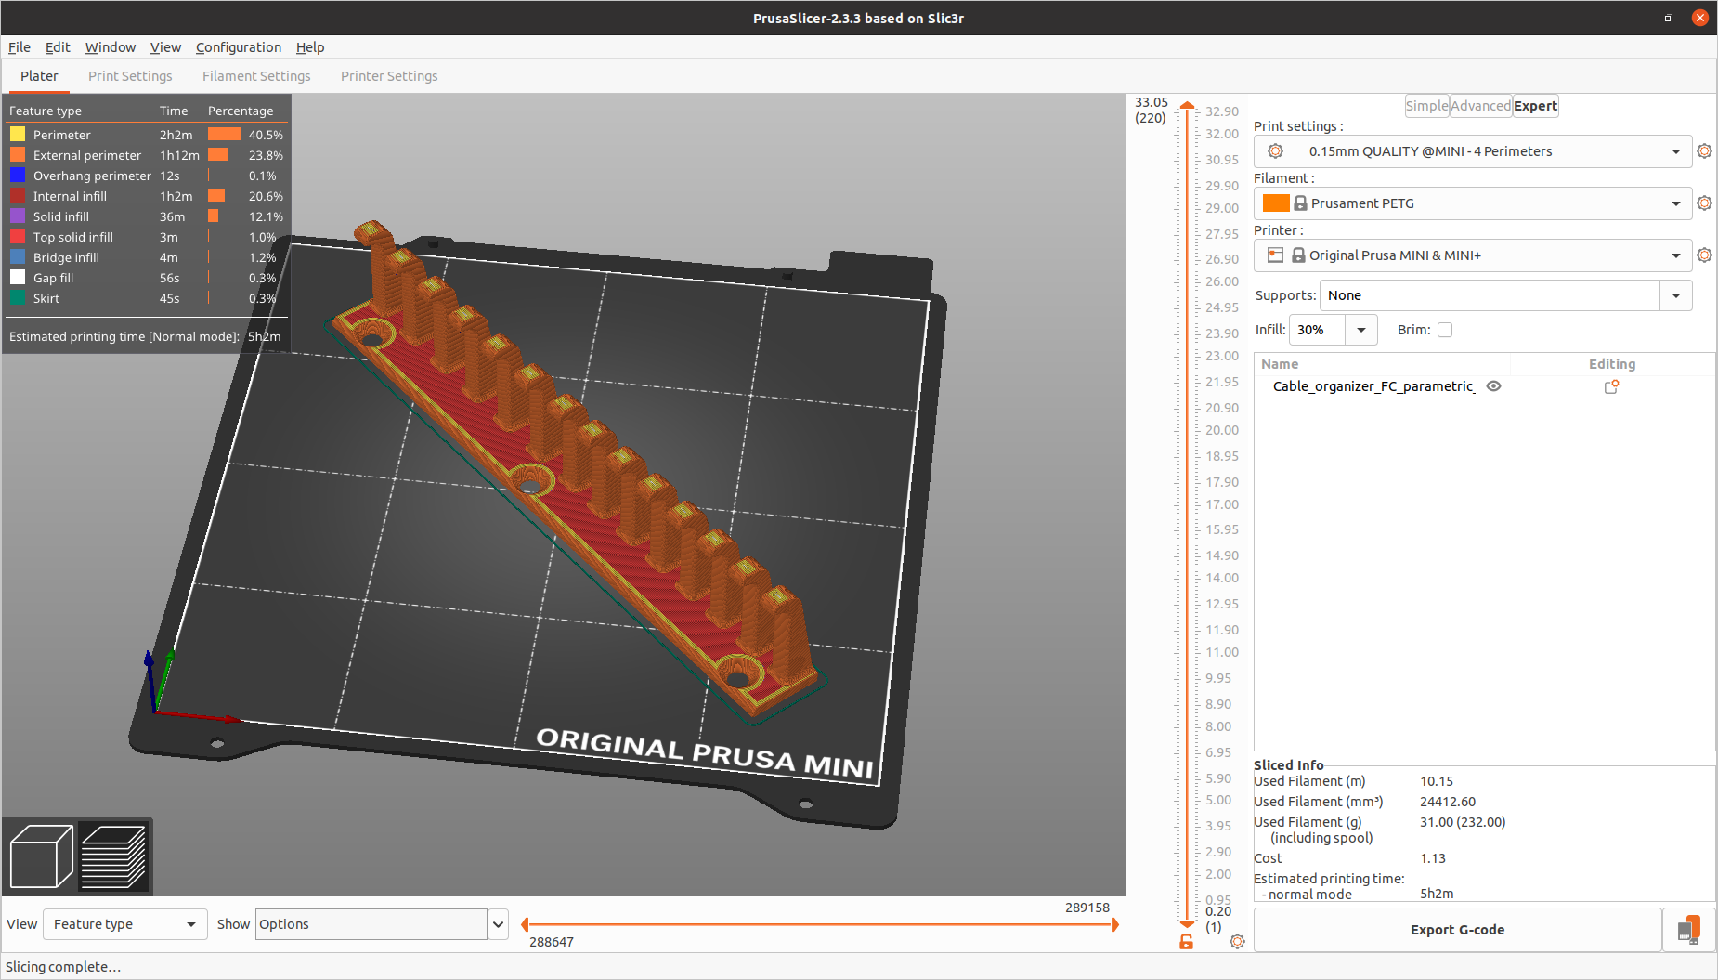Select Simple mode
The height and width of the screenshot is (980, 1718).
1427,106
